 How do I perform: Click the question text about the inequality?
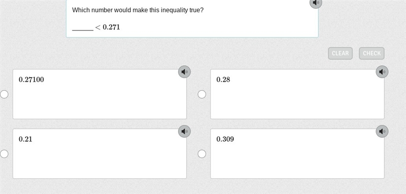[138, 10]
